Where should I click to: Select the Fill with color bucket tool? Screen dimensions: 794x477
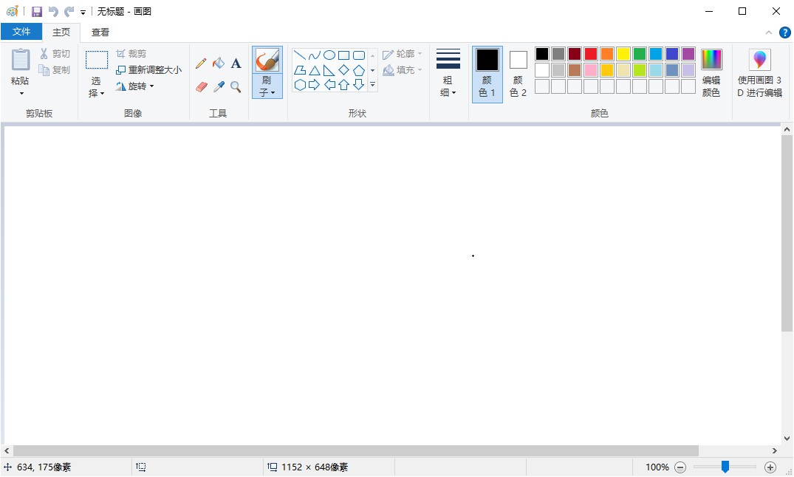(219, 64)
